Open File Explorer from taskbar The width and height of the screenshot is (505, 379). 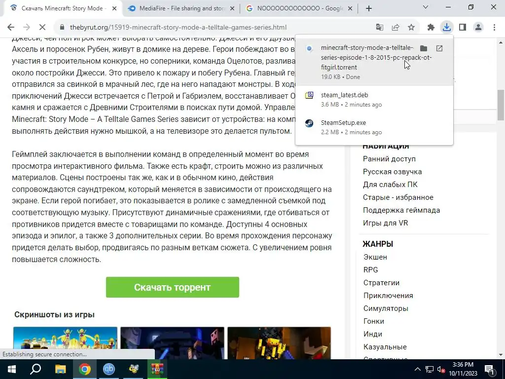tap(60, 369)
